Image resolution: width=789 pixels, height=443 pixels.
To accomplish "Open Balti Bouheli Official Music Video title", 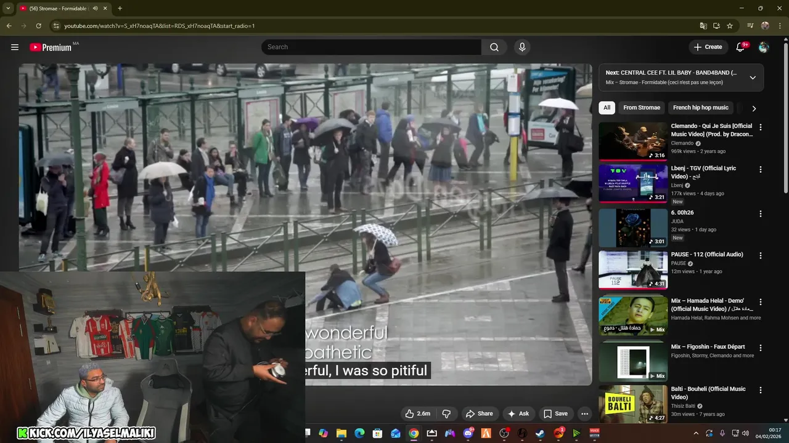I will tap(708, 393).
